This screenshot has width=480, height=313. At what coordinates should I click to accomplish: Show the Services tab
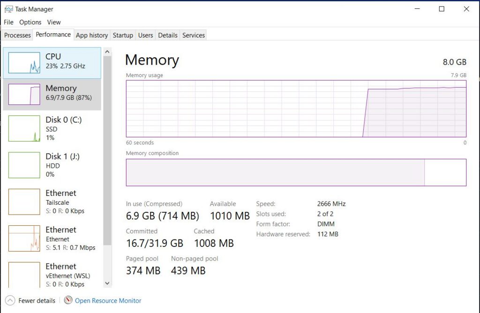(x=194, y=35)
